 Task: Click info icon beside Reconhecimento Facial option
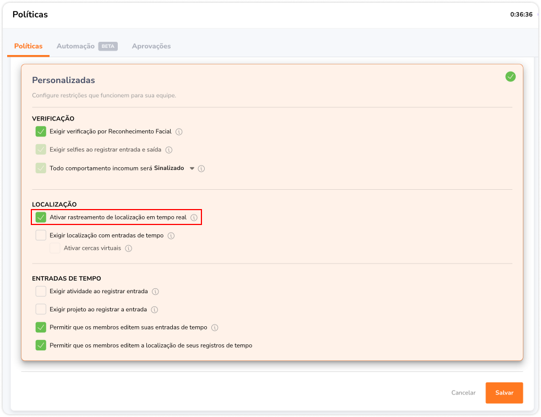point(179,132)
